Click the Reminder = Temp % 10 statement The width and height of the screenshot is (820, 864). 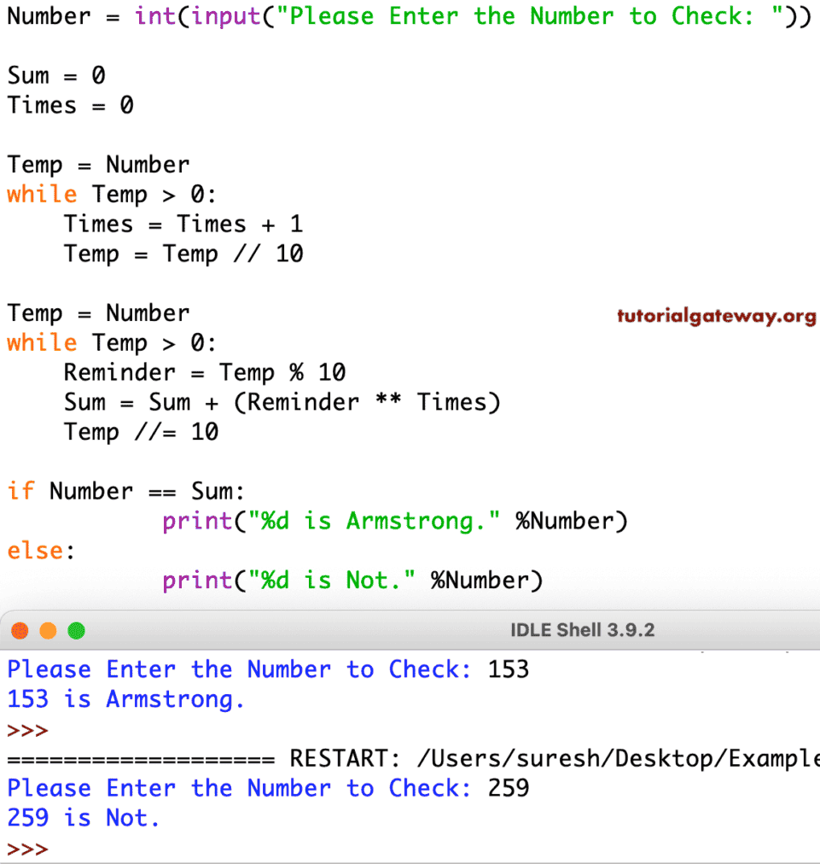203,372
